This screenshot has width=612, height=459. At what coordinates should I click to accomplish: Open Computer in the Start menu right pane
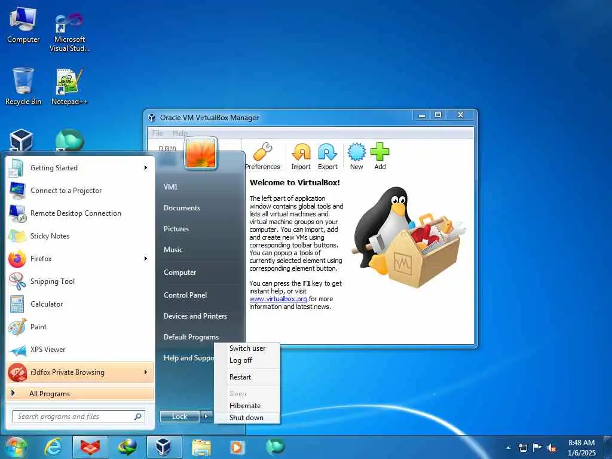179,273
